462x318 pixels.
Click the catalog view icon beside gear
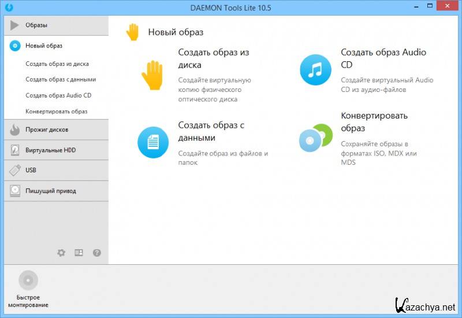click(79, 253)
